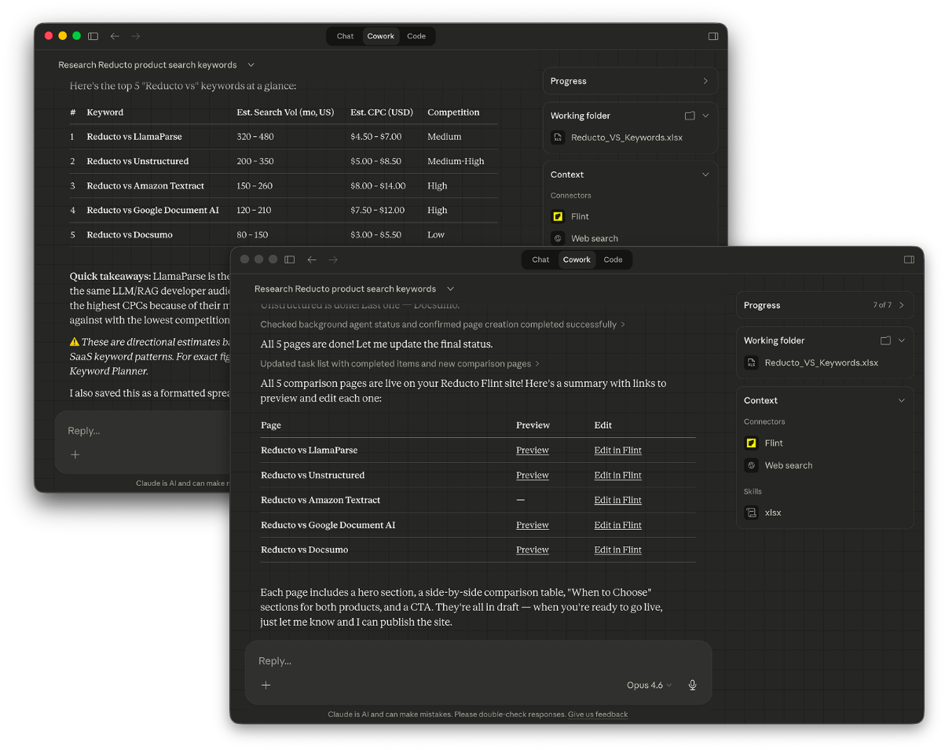This screenshot has height=750, width=945.
Task: Click the xlsx skill icon under Skills
Action: point(752,513)
